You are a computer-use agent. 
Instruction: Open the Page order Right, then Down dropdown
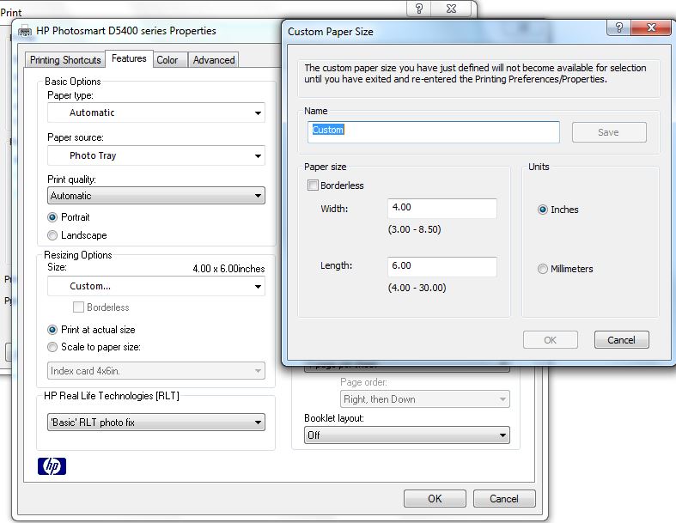(424, 399)
